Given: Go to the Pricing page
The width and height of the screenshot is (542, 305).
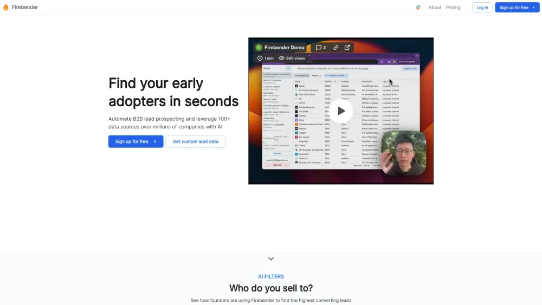Looking at the screenshot, I should 453,8.
